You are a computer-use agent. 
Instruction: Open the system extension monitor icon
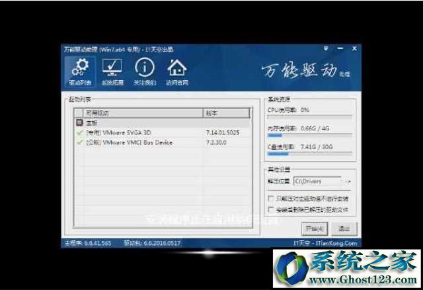[112, 72]
